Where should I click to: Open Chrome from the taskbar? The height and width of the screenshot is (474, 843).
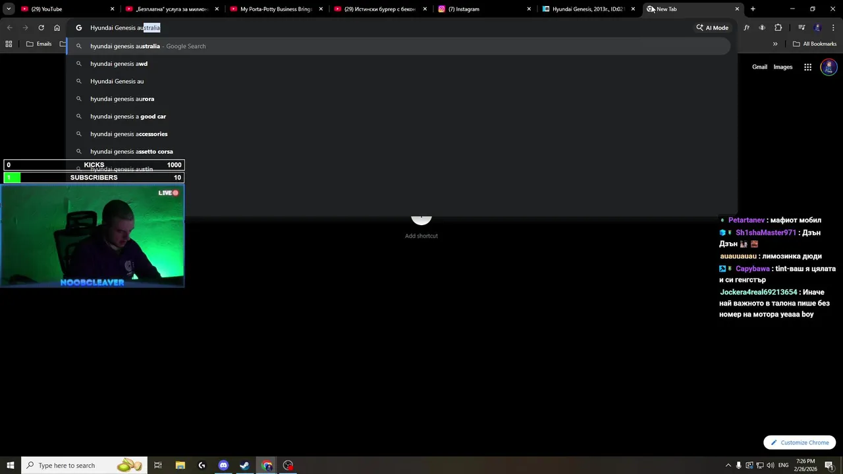click(267, 465)
